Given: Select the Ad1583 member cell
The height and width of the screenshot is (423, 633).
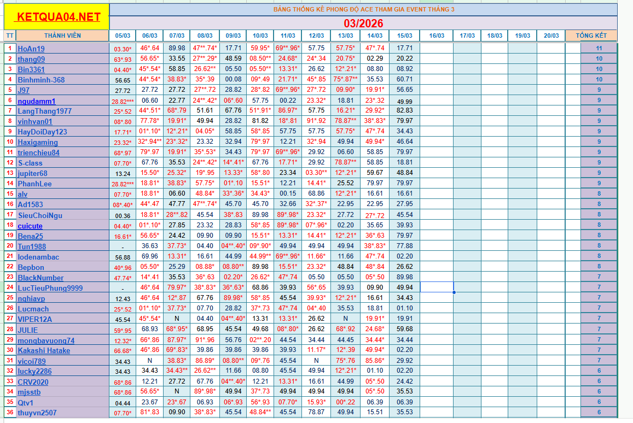Looking at the screenshot, I should (62, 204).
